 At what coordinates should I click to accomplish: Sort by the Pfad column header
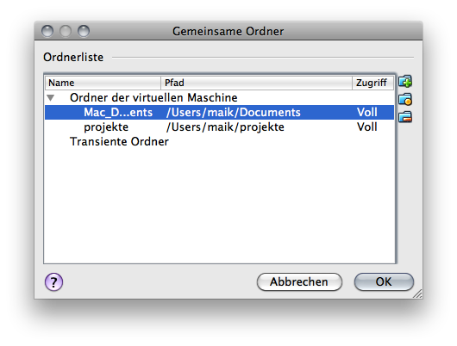(x=256, y=83)
